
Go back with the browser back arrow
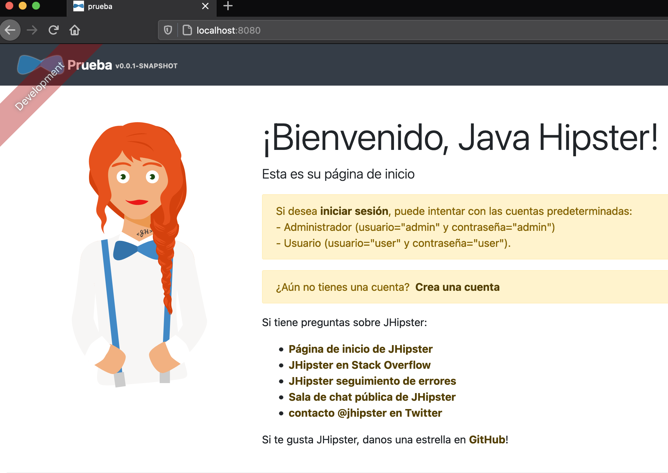pyautogui.click(x=10, y=30)
